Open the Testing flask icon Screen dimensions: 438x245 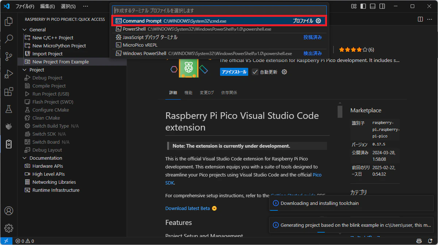(8, 109)
